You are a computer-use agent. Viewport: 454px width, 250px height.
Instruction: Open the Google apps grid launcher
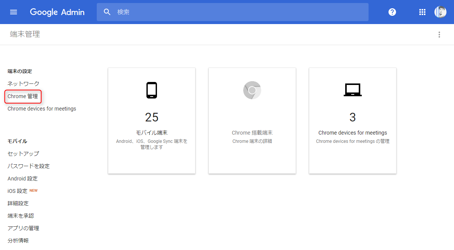point(422,12)
